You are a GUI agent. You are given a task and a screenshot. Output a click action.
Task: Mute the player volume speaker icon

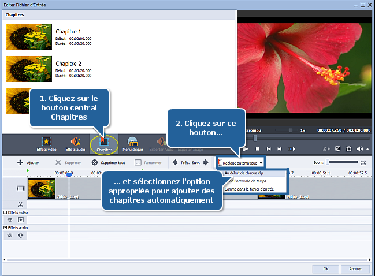tap(360, 149)
